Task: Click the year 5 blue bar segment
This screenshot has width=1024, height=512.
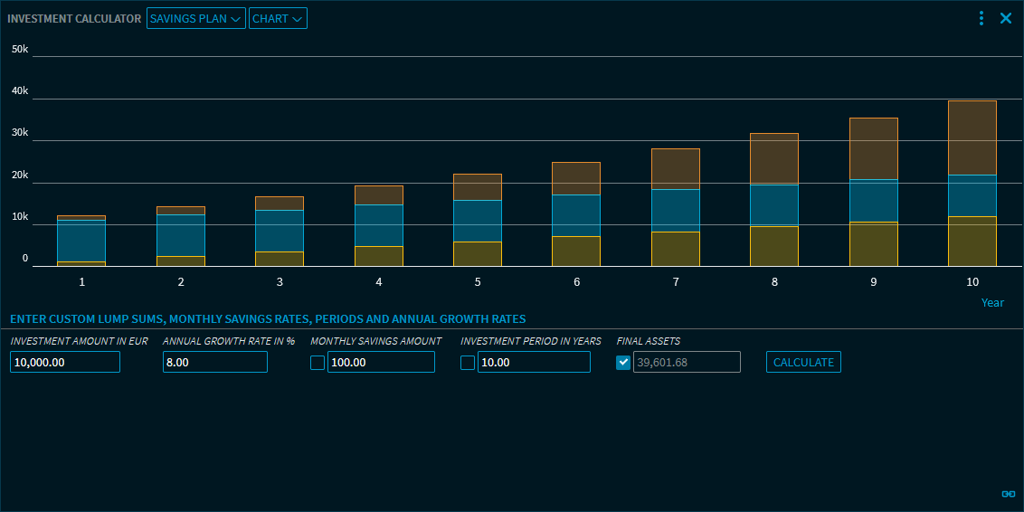Action: coord(477,221)
